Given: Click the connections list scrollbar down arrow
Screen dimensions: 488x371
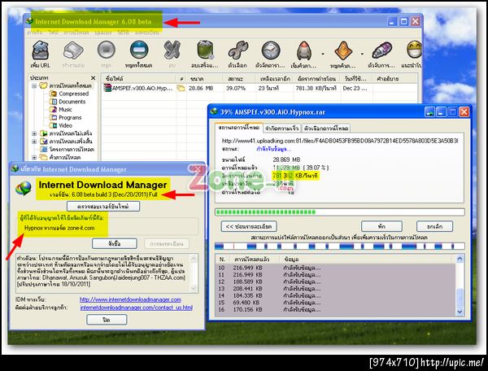Looking at the screenshot, I should pyautogui.click(x=460, y=312).
